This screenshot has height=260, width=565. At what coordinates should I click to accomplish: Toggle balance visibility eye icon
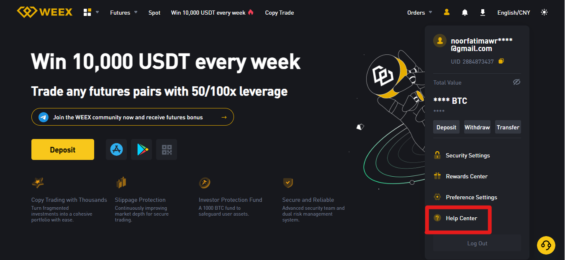click(x=517, y=82)
